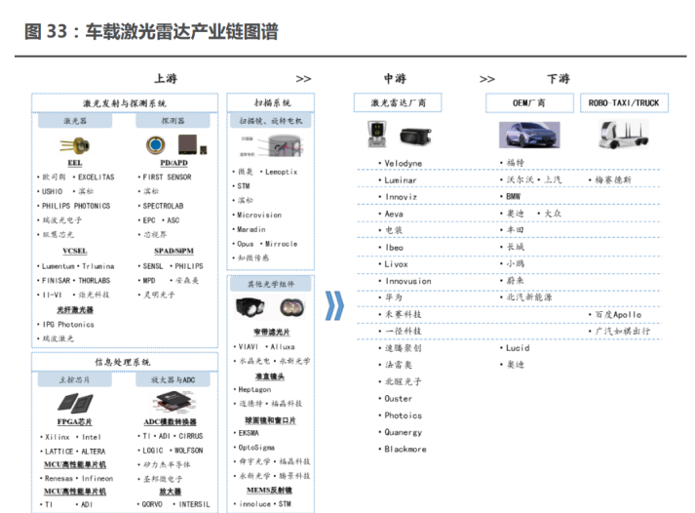Select Innovusion in the lidar vendor list
The width and height of the screenshot is (695, 513).
(407, 281)
